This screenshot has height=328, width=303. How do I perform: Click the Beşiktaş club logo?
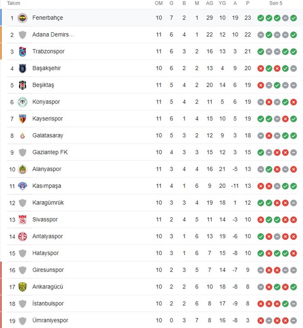point(22,85)
